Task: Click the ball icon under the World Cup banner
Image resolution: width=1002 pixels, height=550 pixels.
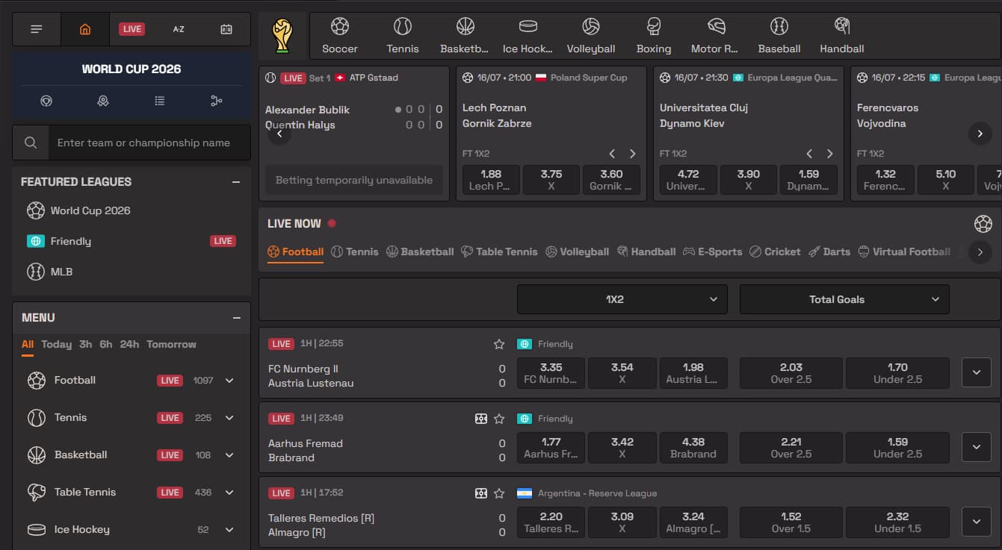Action: point(46,101)
